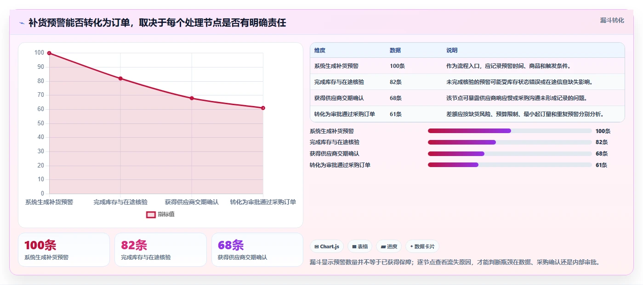Click the chart data point at 100
Viewport: 643px width, 285px height.
pyautogui.click(x=49, y=53)
